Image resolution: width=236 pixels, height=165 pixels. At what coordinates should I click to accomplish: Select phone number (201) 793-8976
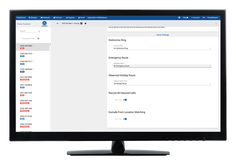point(26,85)
